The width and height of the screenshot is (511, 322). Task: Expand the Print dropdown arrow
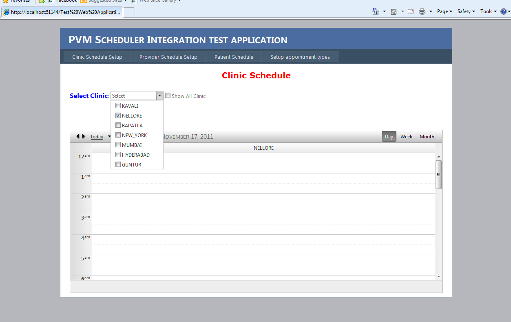point(431,11)
